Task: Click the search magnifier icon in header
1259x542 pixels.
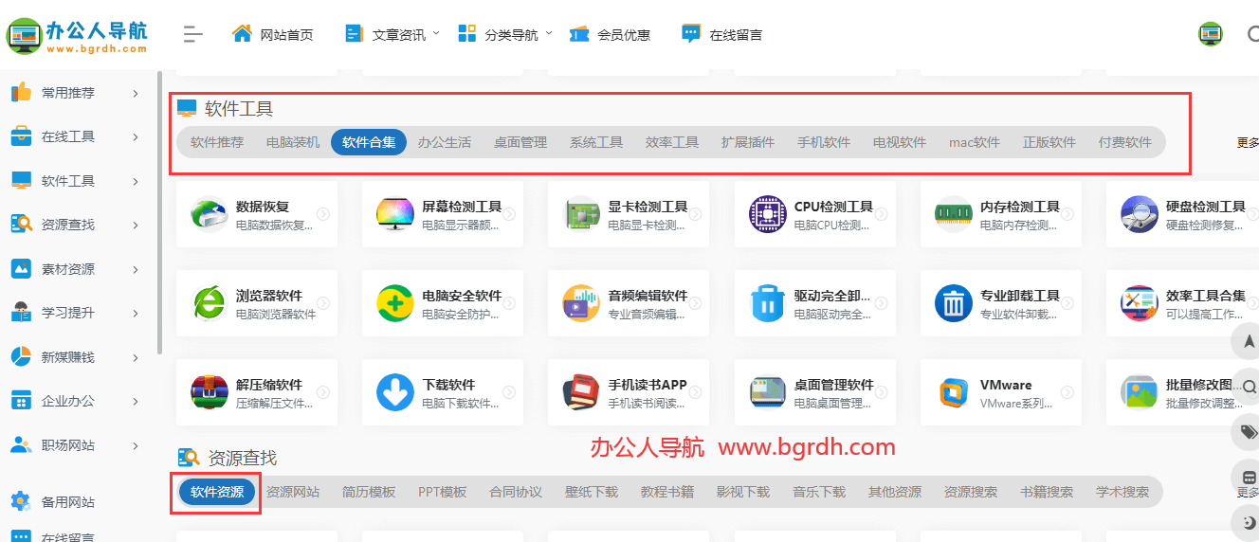Action: [1253, 34]
